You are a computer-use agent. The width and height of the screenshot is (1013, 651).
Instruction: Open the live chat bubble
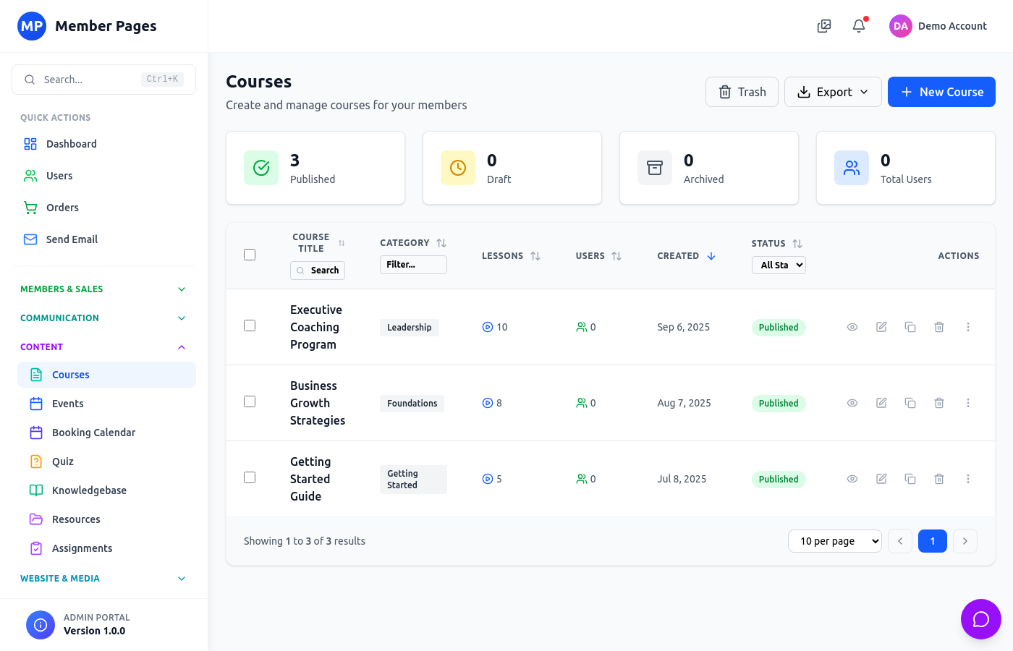981,619
